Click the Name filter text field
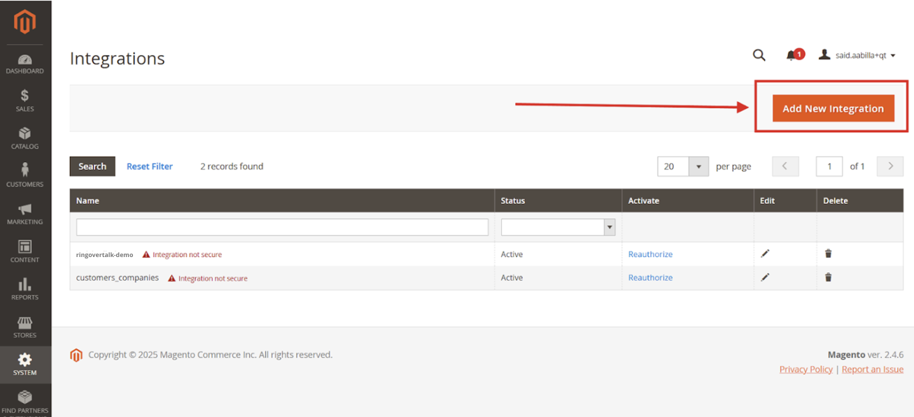914x417 pixels. 282,227
